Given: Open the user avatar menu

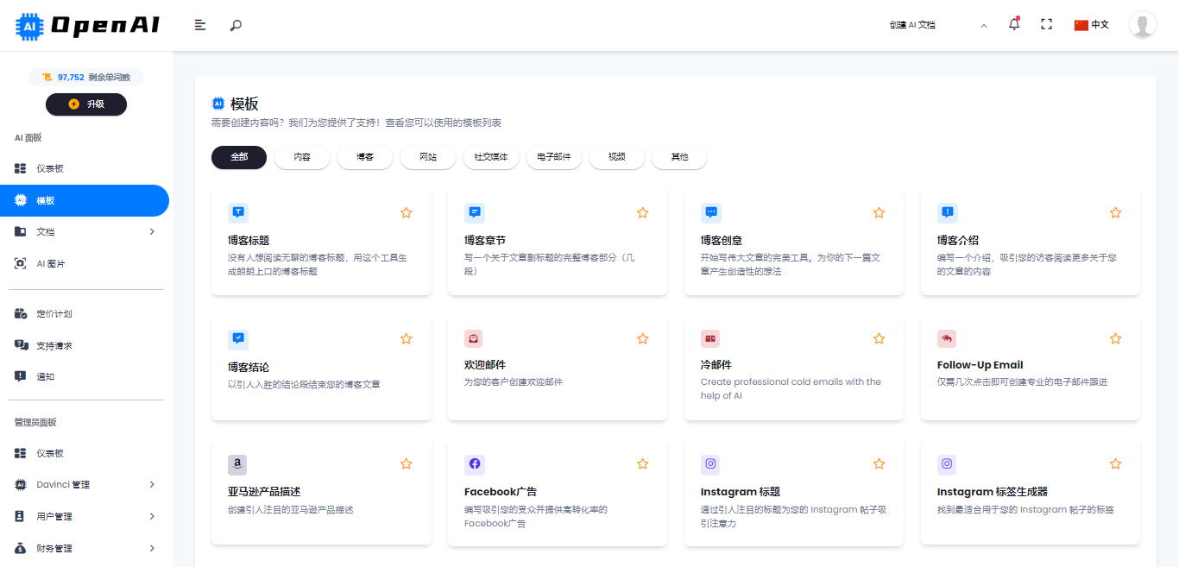Looking at the screenshot, I should (1143, 25).
